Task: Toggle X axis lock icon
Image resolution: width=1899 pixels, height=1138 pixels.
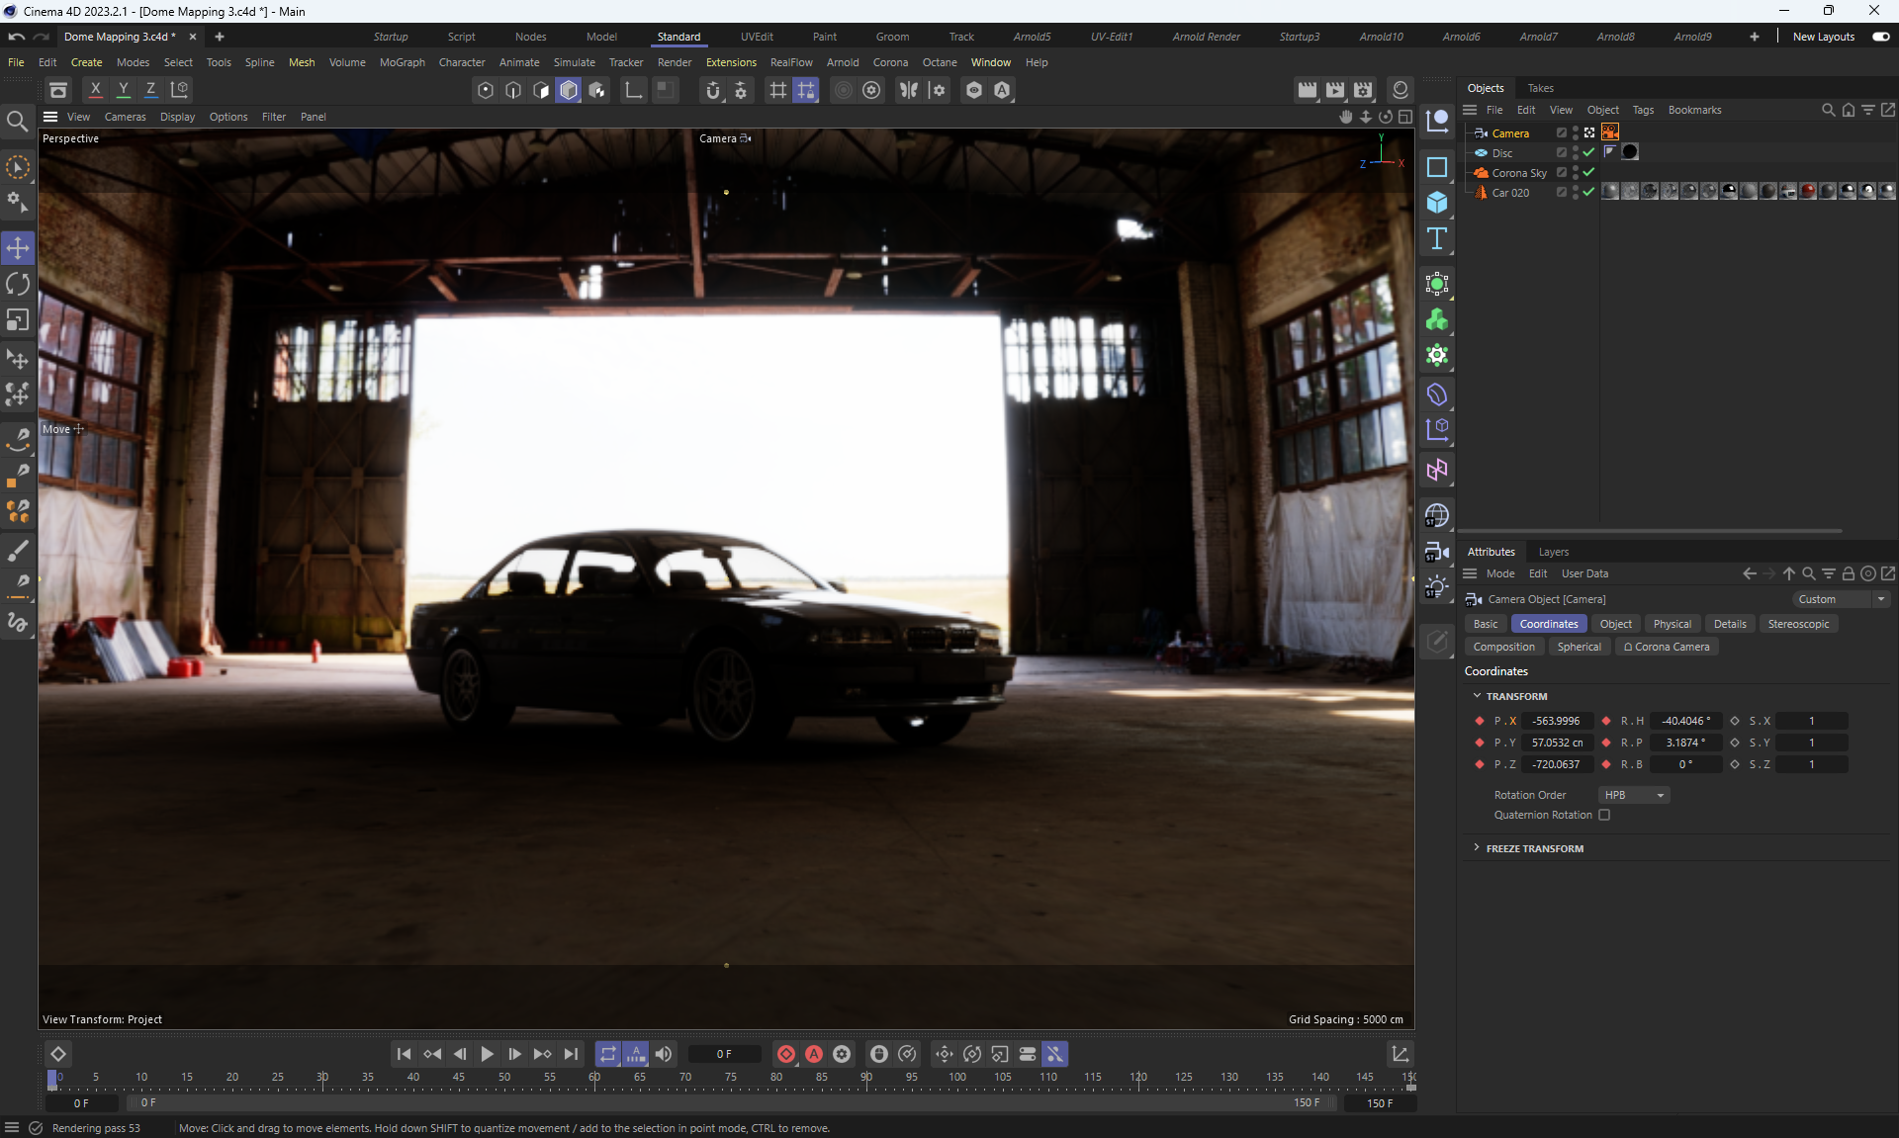Action: click(96, 90)
